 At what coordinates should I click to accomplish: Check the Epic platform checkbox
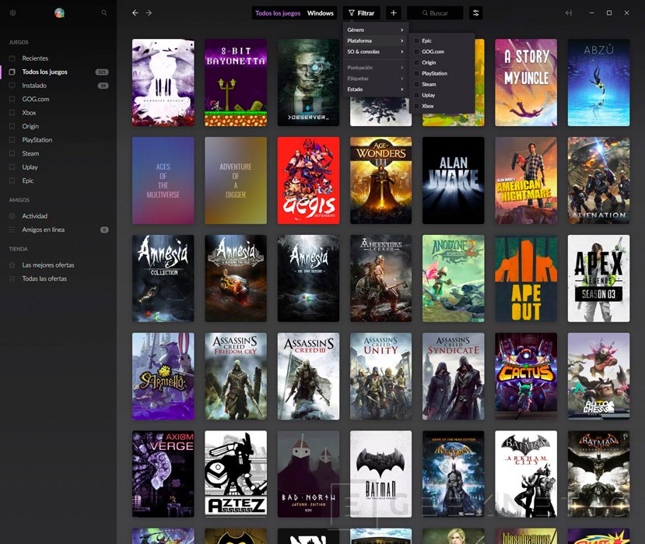416,40
